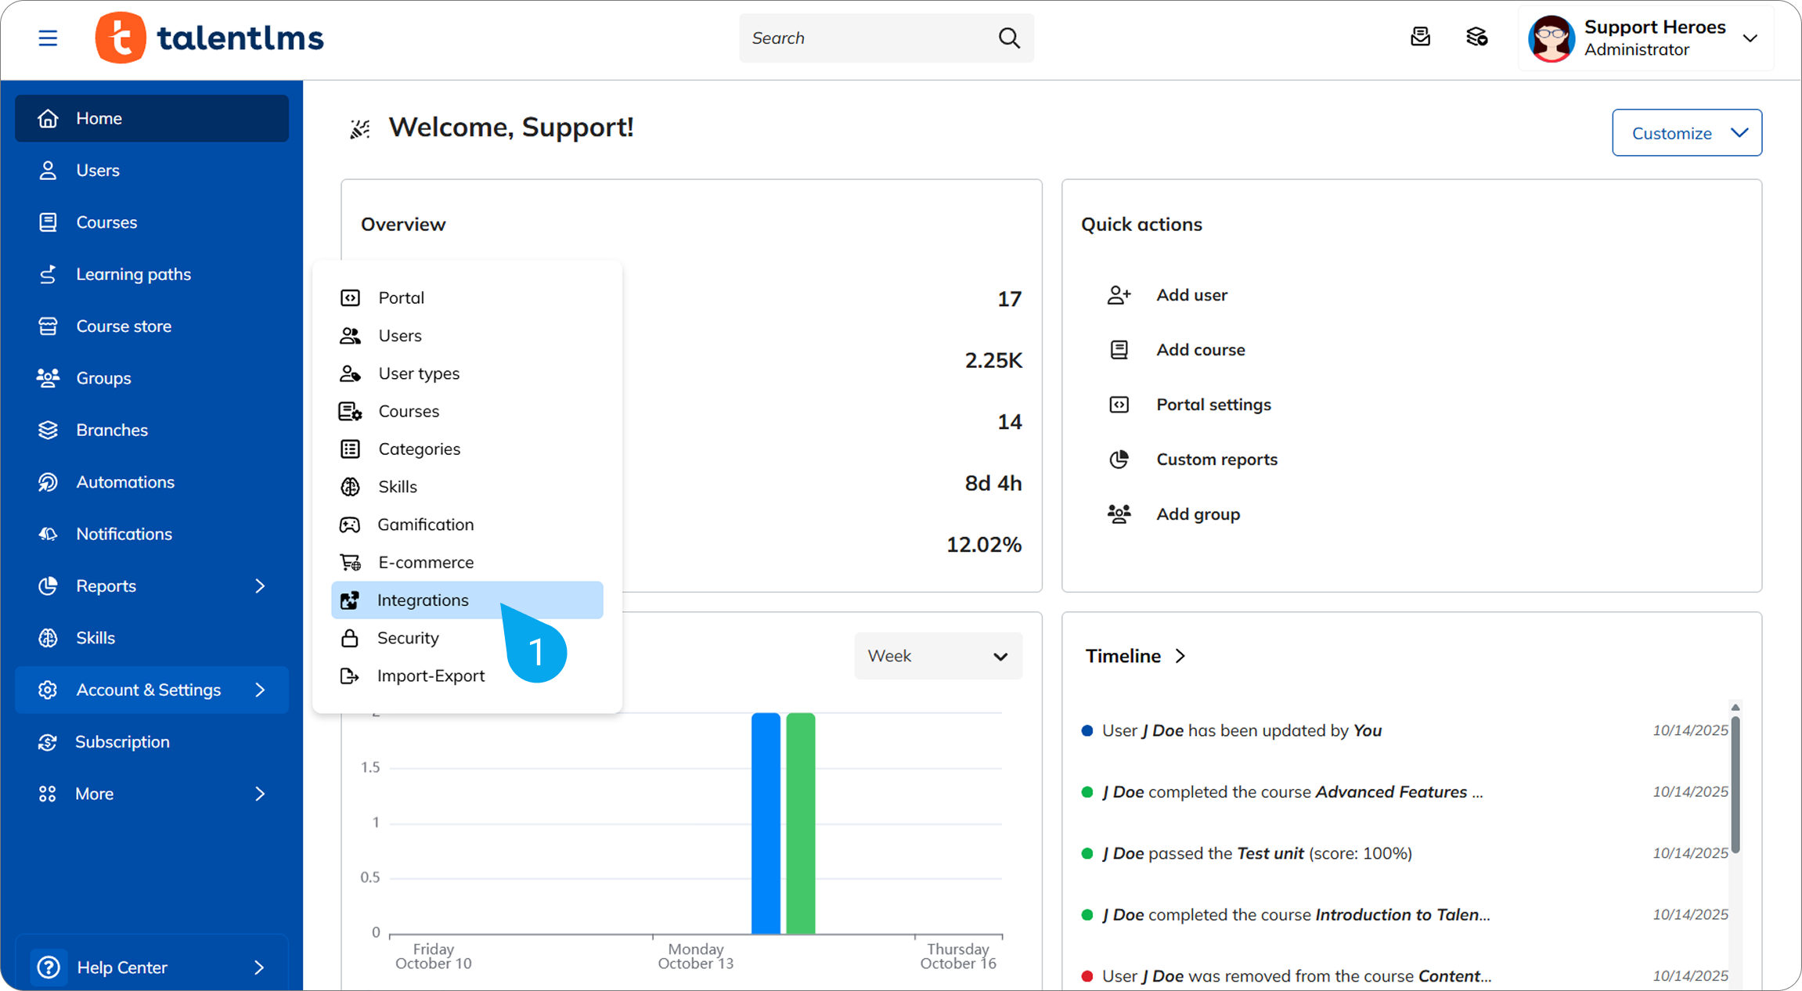Image resolution: width=1802 pixels, height=991 pixels.
Task: Click the magnifier search icon
Action: pyautogui.click(x=1009, y=38)
